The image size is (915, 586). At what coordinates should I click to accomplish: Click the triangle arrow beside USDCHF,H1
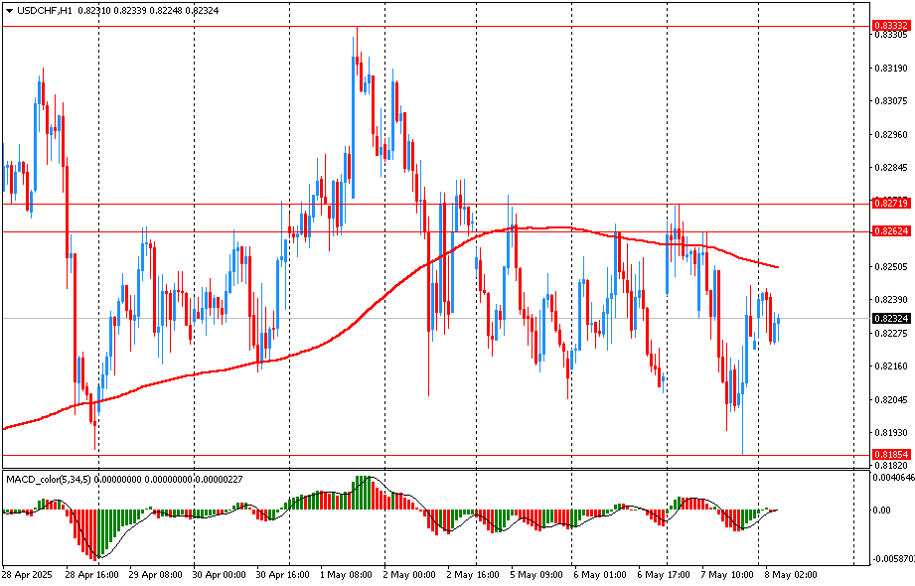9,10
